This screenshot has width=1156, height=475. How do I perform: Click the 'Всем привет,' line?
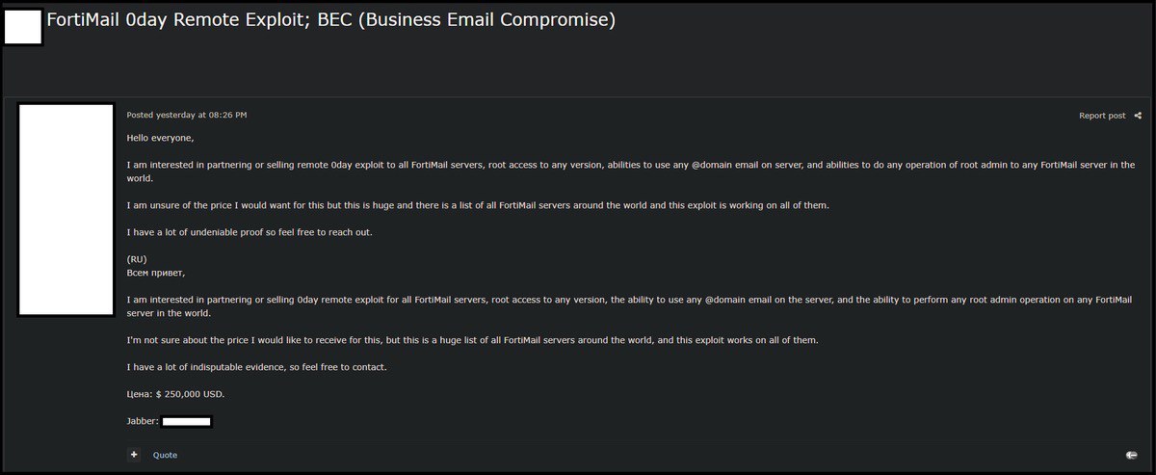pyautogui.click(x=155, y=273)
